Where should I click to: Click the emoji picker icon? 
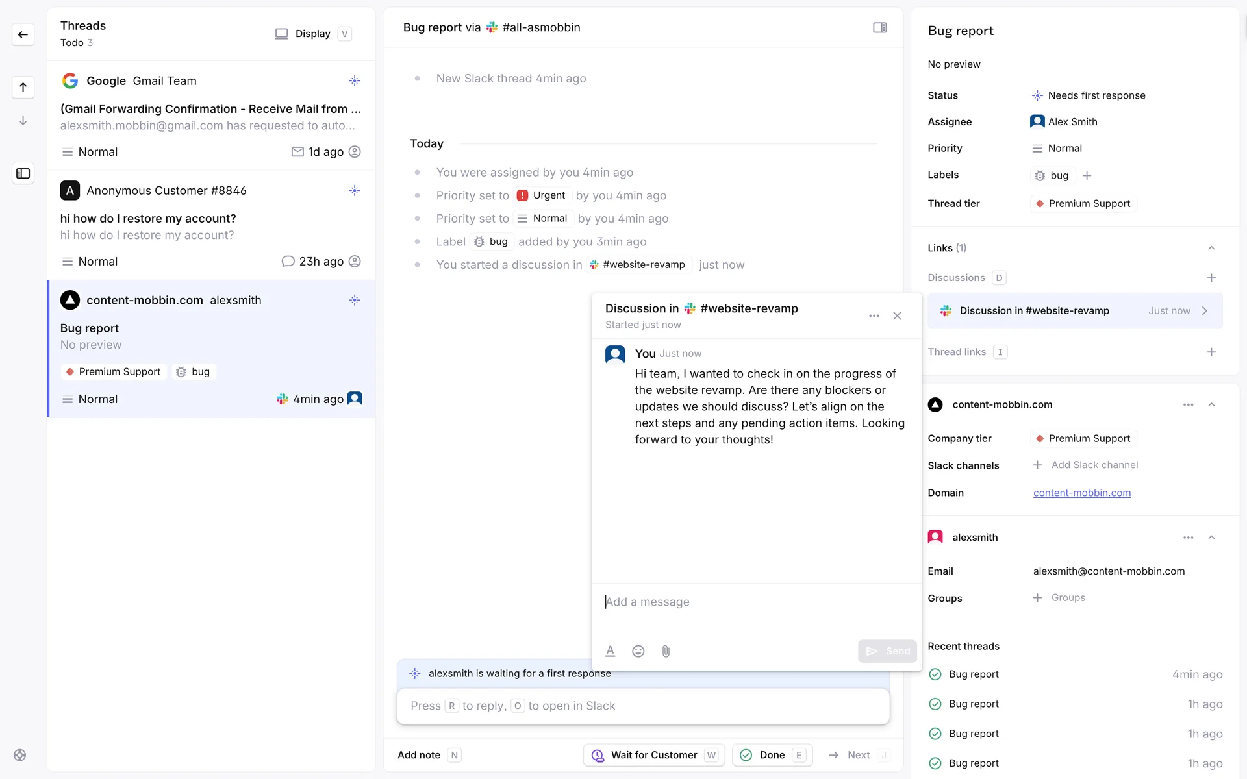pos(638,651)
